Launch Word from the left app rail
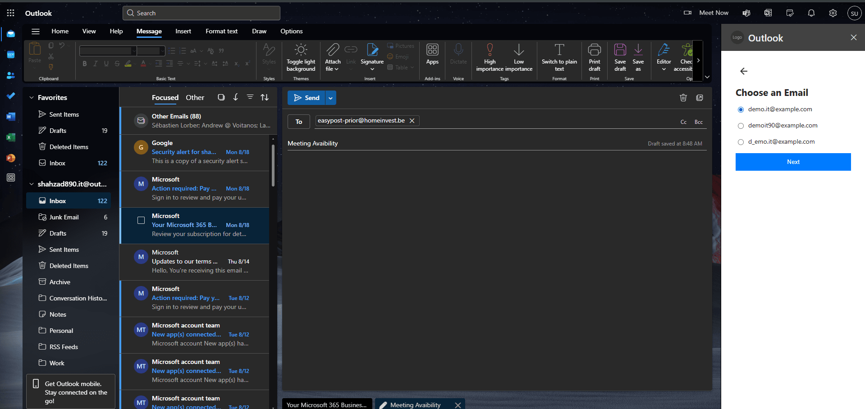This screenshot has width=865, height=409. (11, 117)
